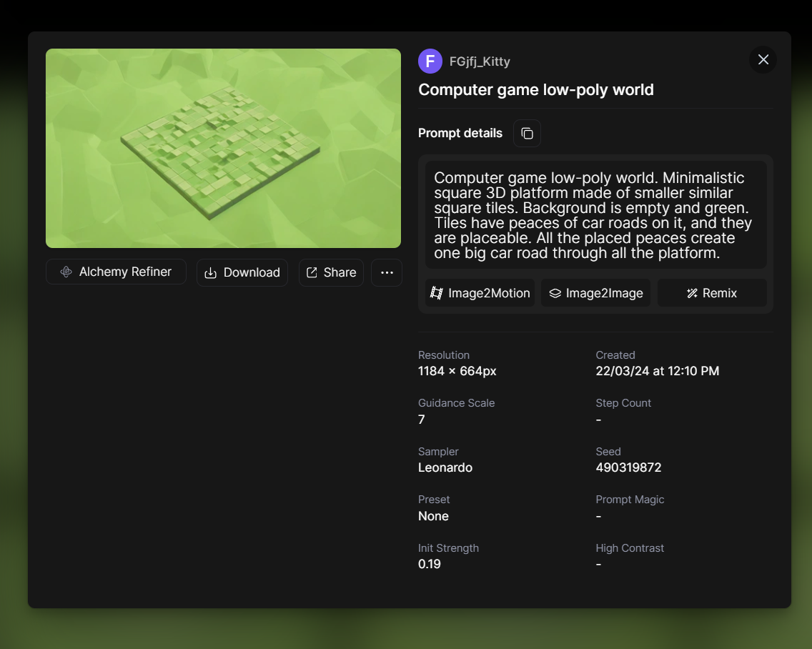Click the green tile platform image preview
This screenshot has width=812, height=649.
tap(223, 148)
